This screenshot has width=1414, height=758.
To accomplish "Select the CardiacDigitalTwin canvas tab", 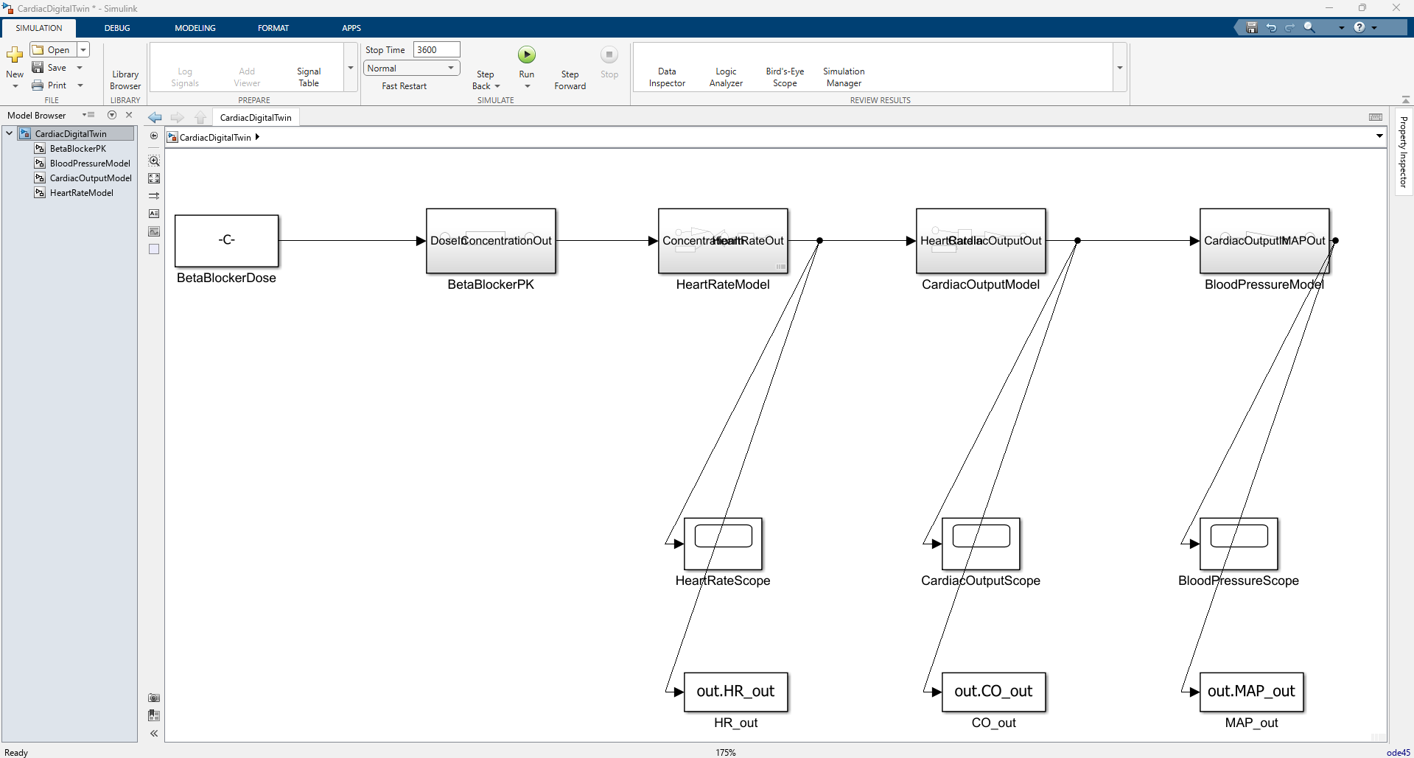I will 256,117.
